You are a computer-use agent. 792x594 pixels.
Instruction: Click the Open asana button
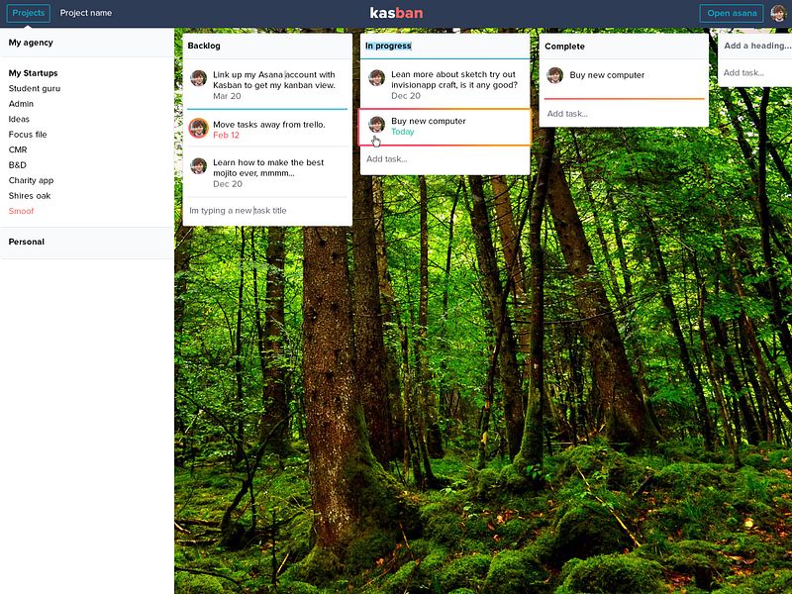(732, 13)
